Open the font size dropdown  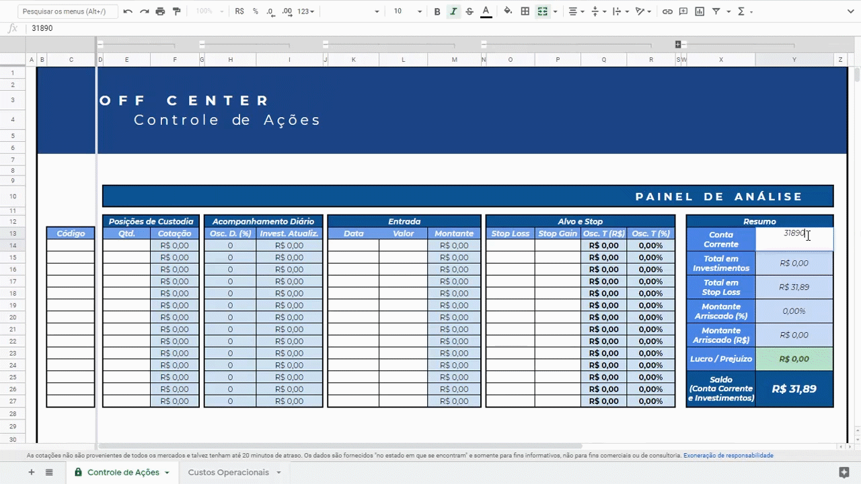coord(408,11)
